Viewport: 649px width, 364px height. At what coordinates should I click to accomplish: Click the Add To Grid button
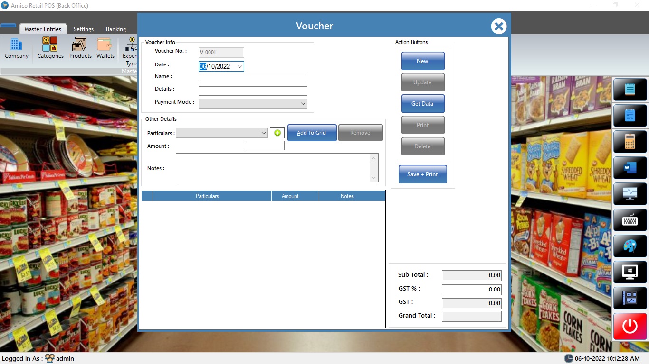click(x=312, y=133)
